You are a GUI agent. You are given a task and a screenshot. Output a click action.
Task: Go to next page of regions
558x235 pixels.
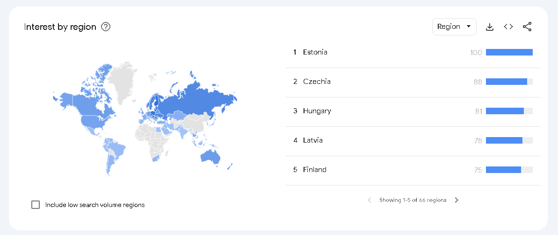(x=457, y=200)
